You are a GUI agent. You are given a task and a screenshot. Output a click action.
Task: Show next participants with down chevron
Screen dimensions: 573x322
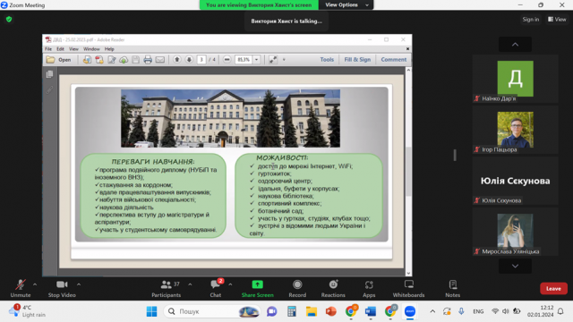click(x=515, y=267)
